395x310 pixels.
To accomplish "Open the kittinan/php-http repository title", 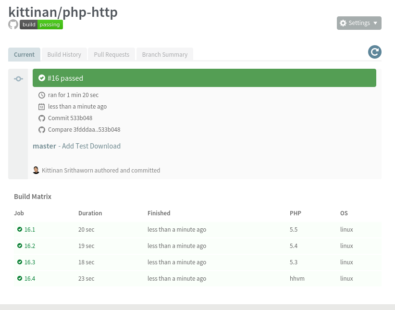I will coord(63,12).
